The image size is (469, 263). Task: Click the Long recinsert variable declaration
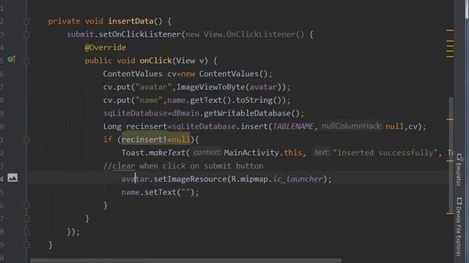point(136,126)
